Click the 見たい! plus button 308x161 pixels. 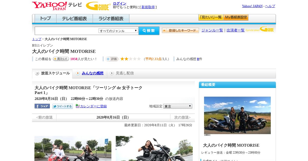tap(61, 59)
